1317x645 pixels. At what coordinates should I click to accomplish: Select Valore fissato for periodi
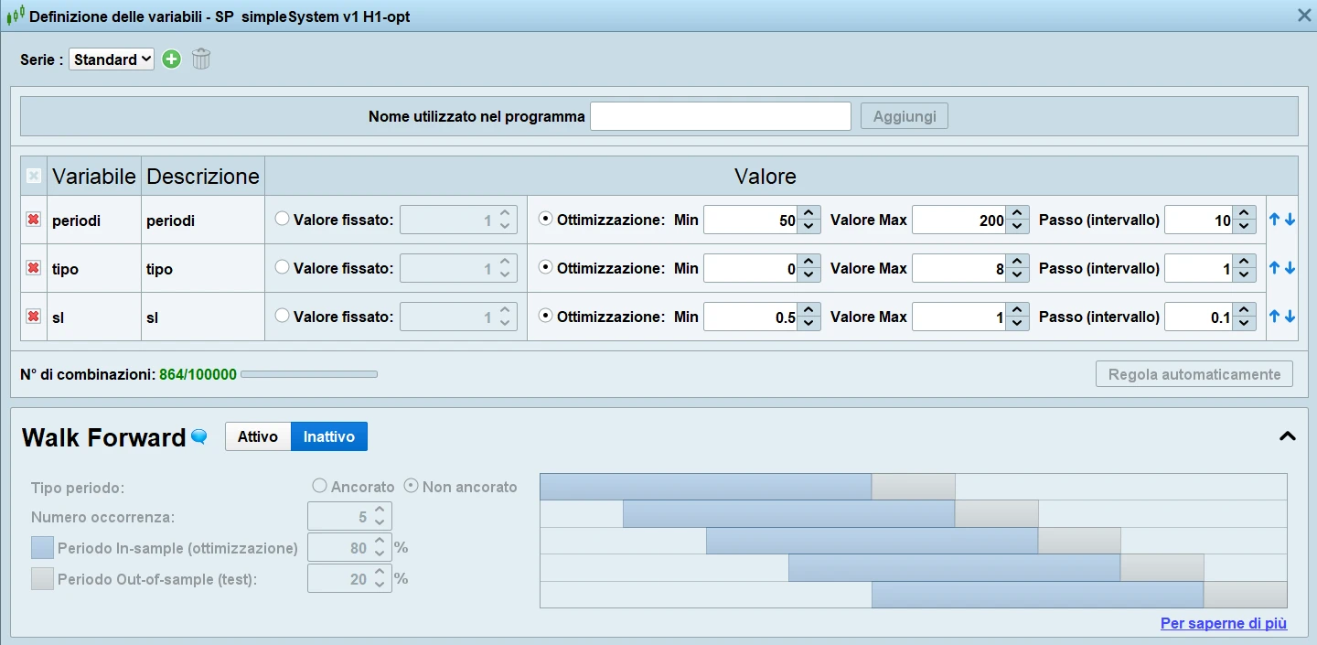click(282, 219)
